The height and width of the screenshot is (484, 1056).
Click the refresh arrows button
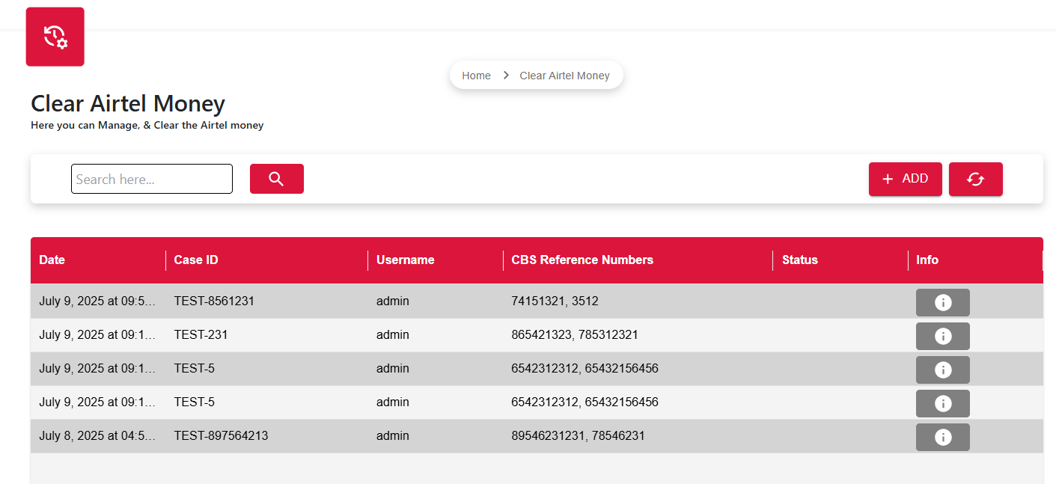975,179
